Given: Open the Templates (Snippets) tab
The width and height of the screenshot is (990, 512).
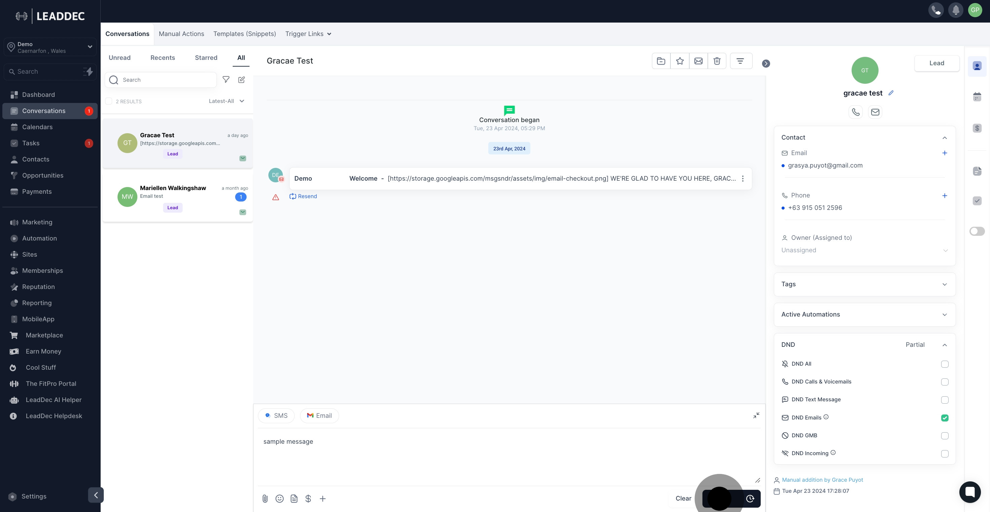Looking at the screenshot, I should [245, 34].
